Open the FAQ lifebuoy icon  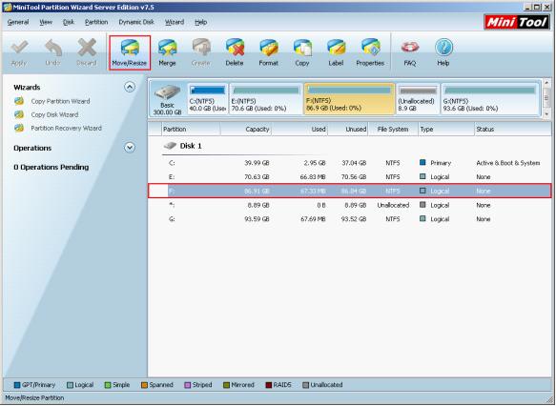tap(410, 47)
